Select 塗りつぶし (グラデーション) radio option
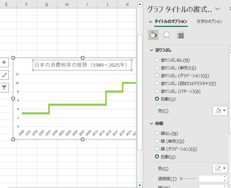 click(157, 75)
